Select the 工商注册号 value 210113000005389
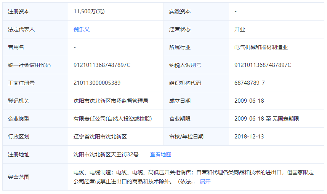327x194 pixels. click(x=97, y=83)
